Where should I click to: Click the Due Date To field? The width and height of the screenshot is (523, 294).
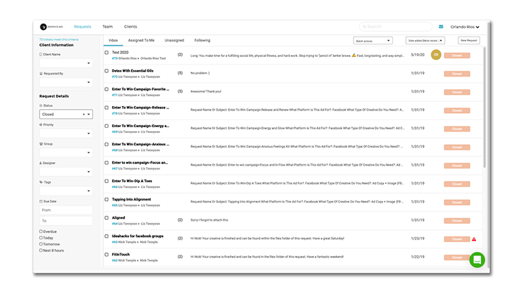[x=66, y=221]
